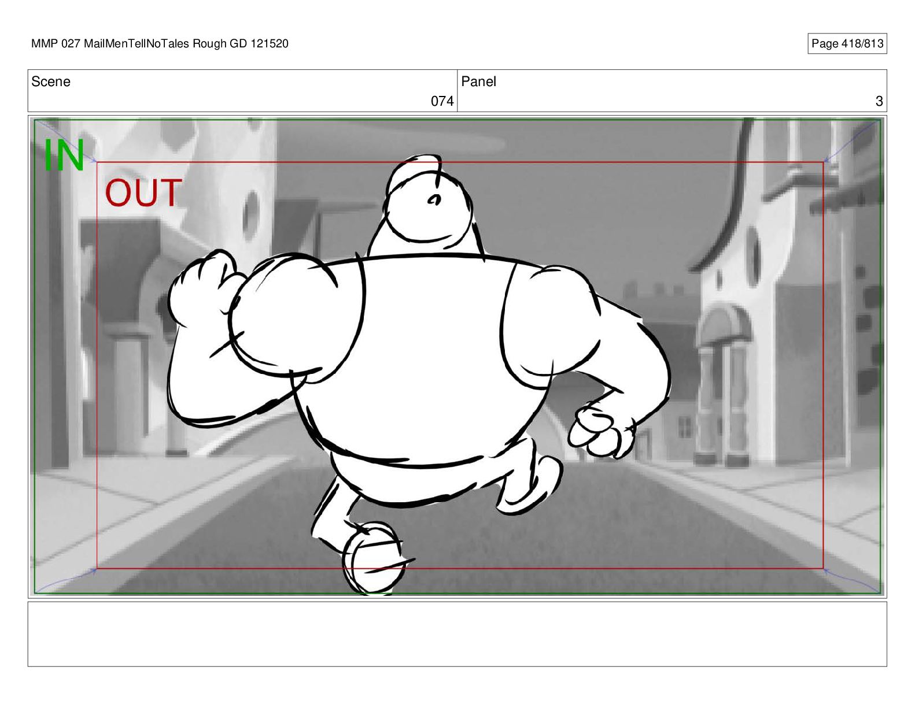Click the red 'OUT' camera label
The height and width of the screenshot is (708, 915).
pyautogui.click(x=143, y=193)
